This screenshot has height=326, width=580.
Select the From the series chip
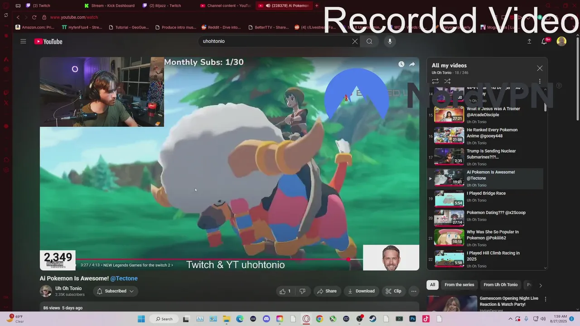coord(459,285)
